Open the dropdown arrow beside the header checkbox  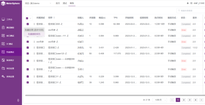[x=30, y=18]
